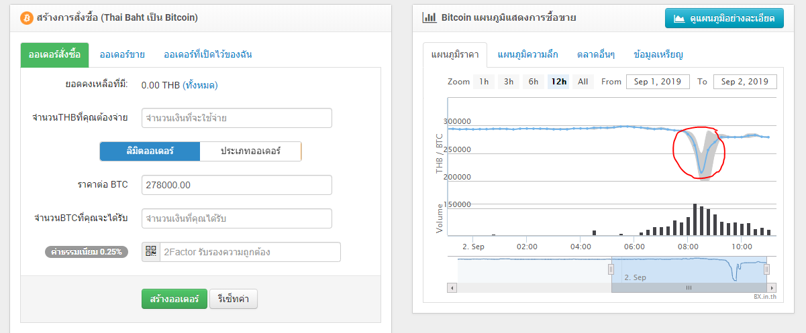806x333 pixels.
Task: Click the ราคาต่อ BTC price field
Action: coord(237,185)
